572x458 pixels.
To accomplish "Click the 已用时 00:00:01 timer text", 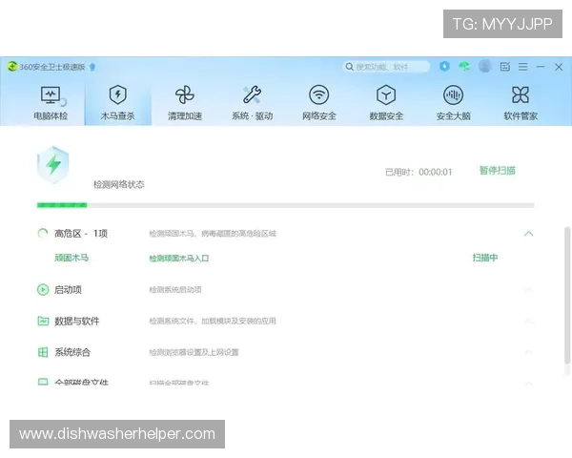I will [x=419, y=172].
